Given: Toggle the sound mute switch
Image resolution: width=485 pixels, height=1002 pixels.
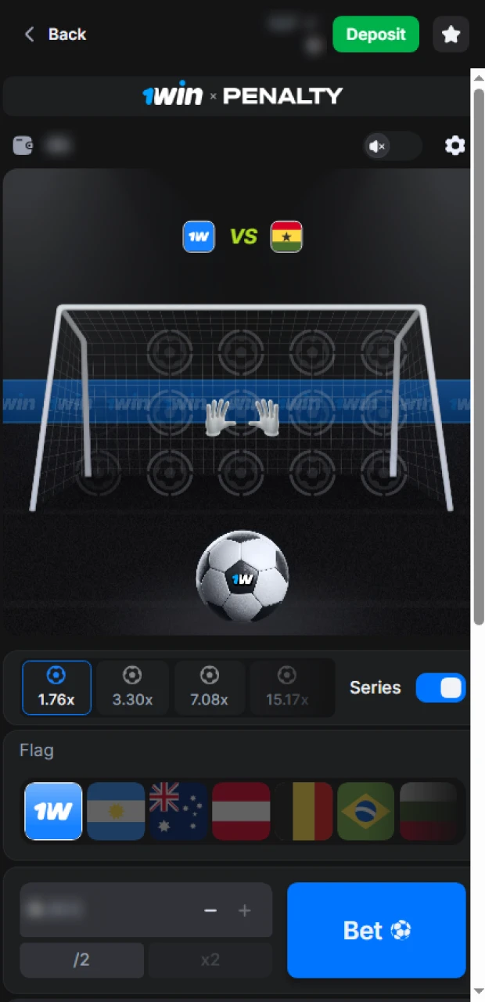Looking at the screenshot, I should coord(393,146).
